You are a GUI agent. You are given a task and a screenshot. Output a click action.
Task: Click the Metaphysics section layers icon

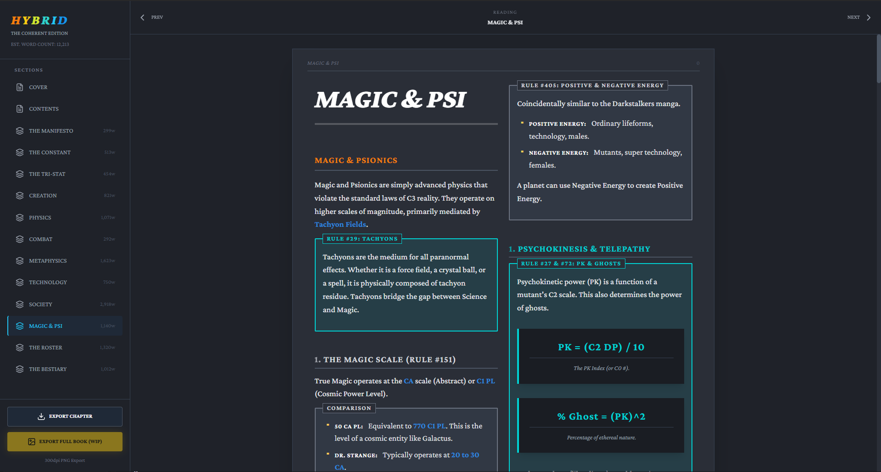(20, 261)
